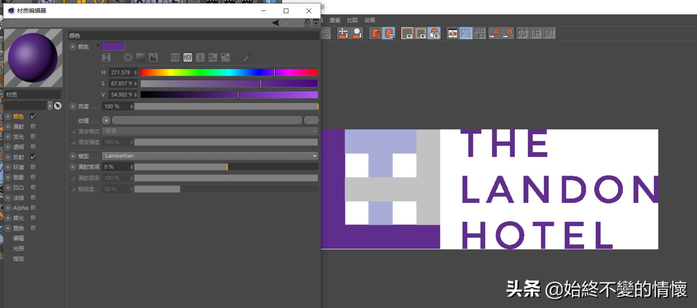
Task: Enable the Alpha channel checkbox
Action: click(x=33, y=207)
